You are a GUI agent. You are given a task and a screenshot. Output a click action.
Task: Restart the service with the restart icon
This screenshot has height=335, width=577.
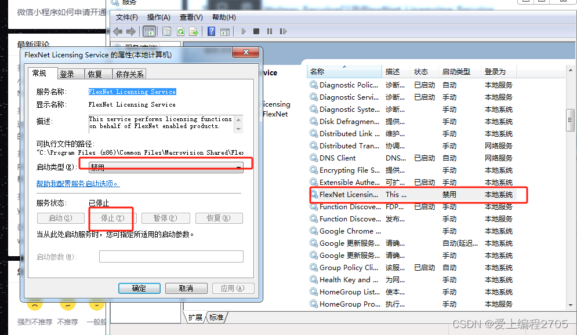coord(283,32)
